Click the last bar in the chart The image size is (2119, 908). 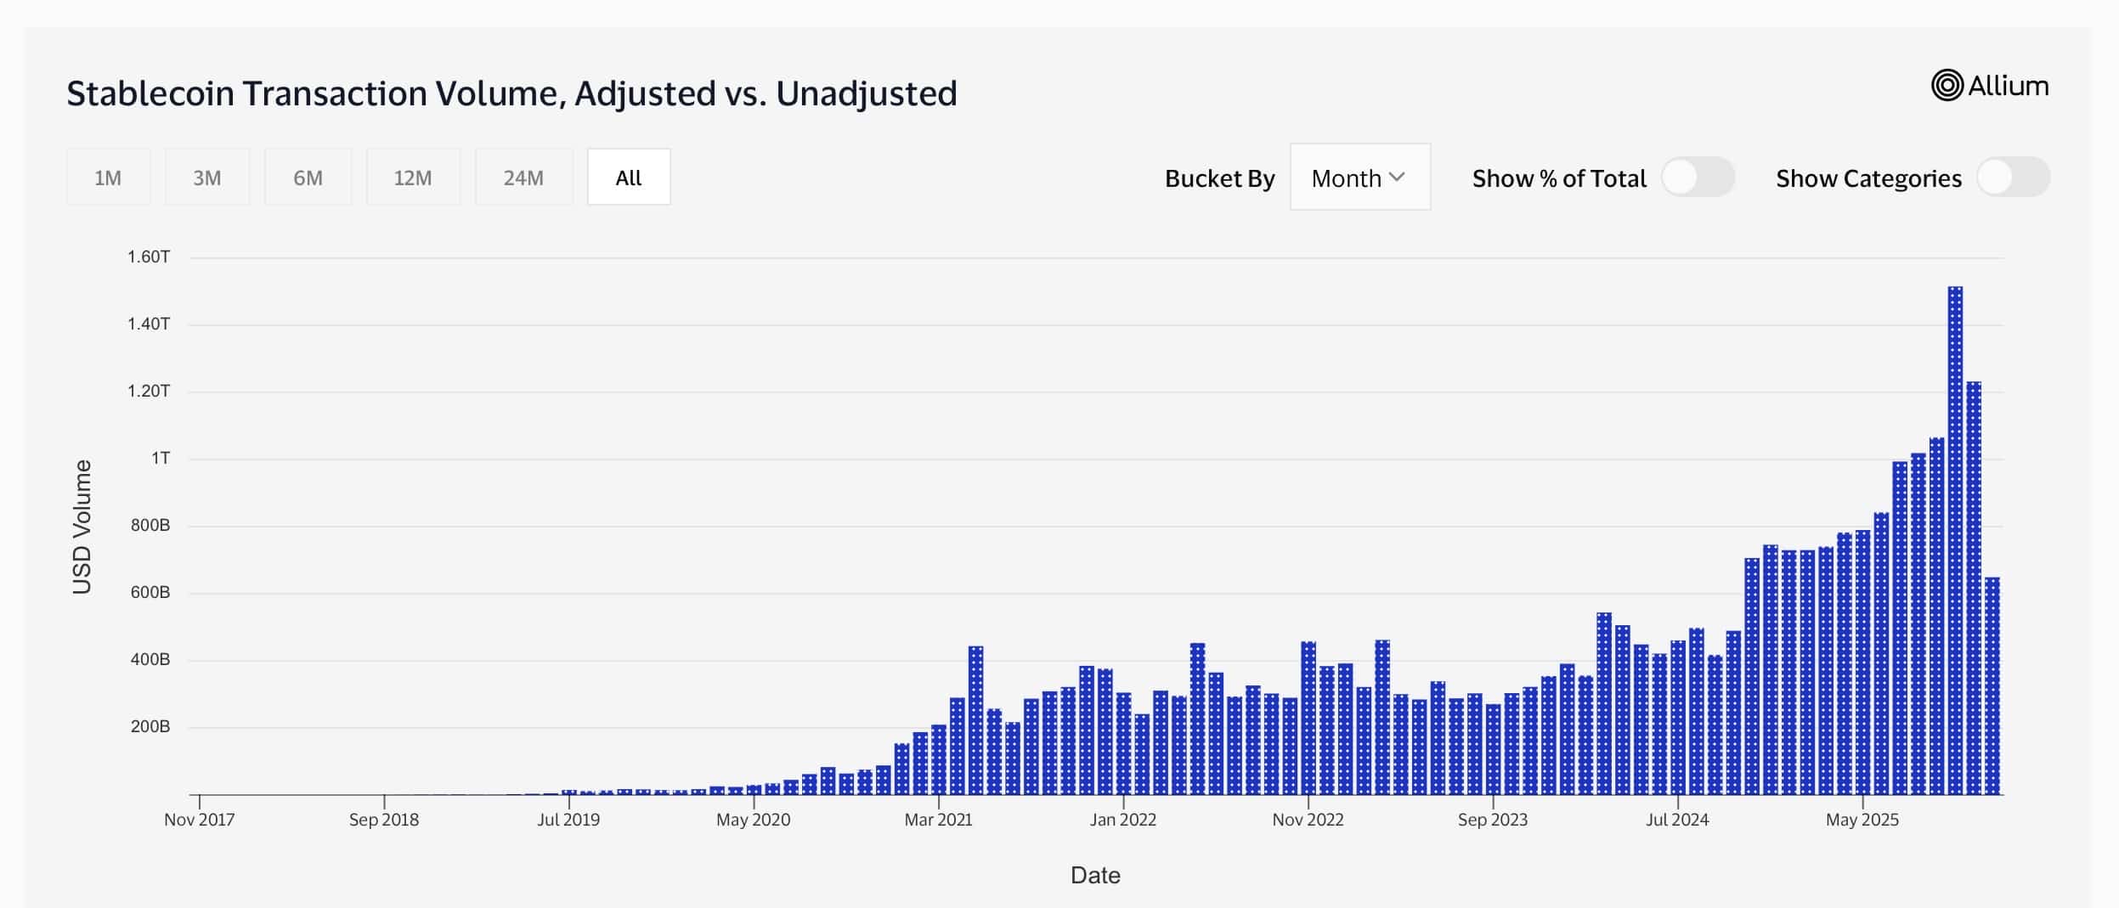pos(1992,686)
